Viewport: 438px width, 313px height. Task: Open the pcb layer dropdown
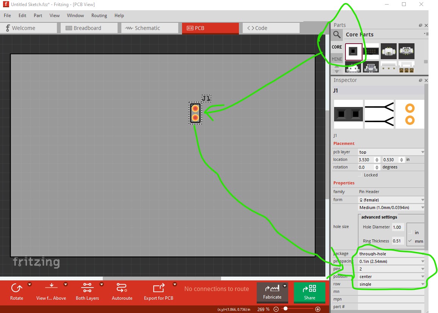click(x=391, y=152)
